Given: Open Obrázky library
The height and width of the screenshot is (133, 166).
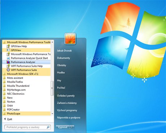Looking at the screenshot, I should [x=62, y=65].
